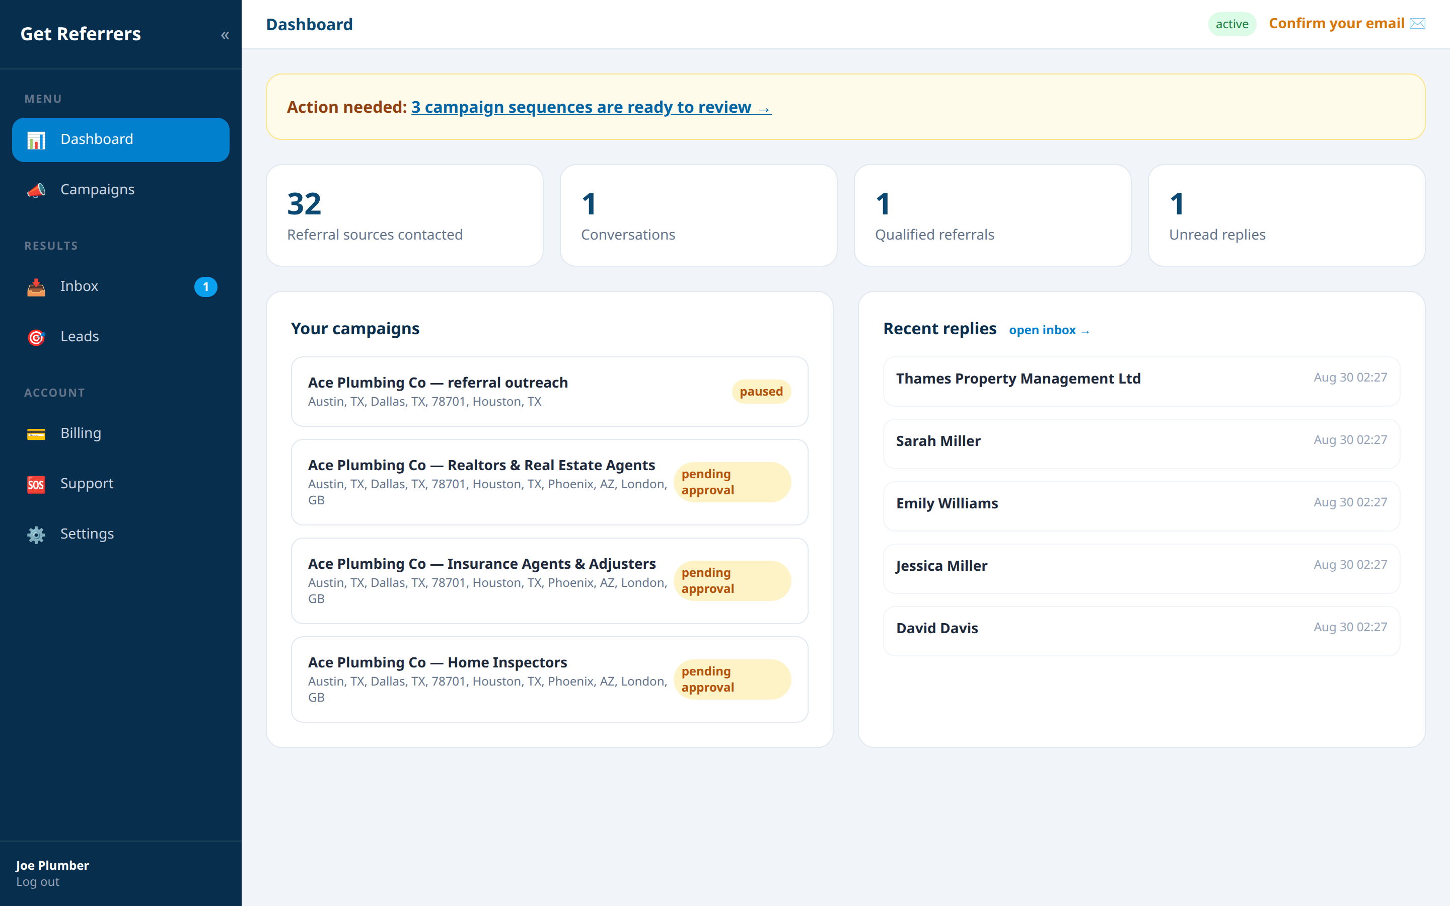Click the Unread replies stat card
Viewport: 1450px width, 906px height.
tap(1286, 216)
